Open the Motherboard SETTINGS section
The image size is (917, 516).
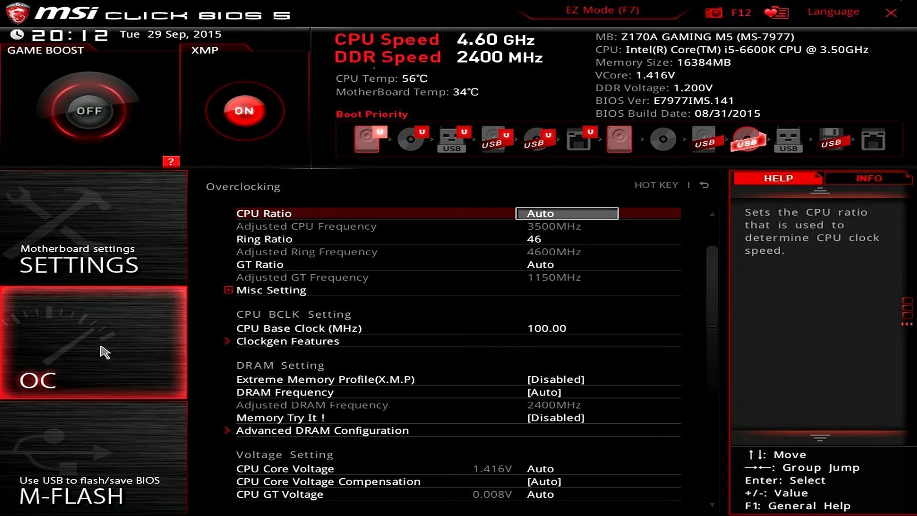(x=94, y=227)
